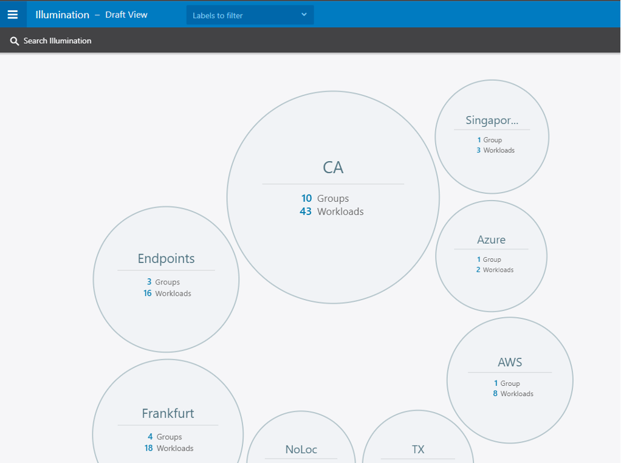The image size is (621, 463).
Task: Click the Illumination title
Action: point(62,15)
